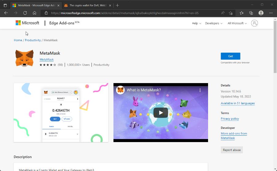
Task: Open the Settings and more menu
Action: 271,13
